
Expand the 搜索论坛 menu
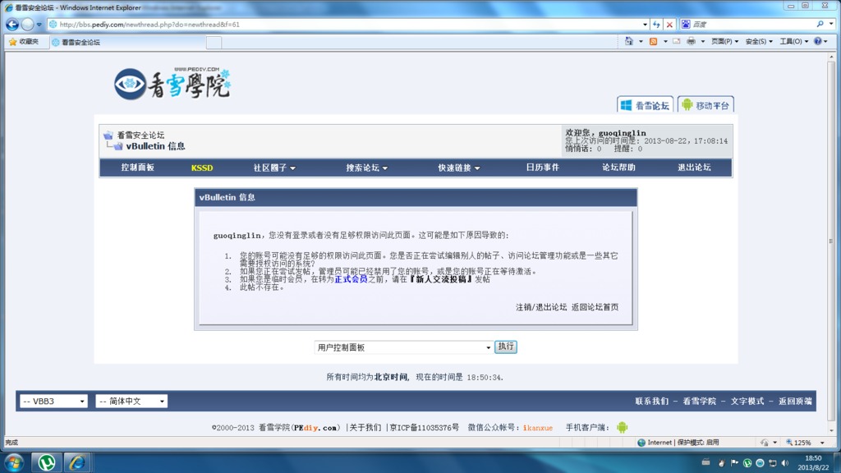click(367, 168)
